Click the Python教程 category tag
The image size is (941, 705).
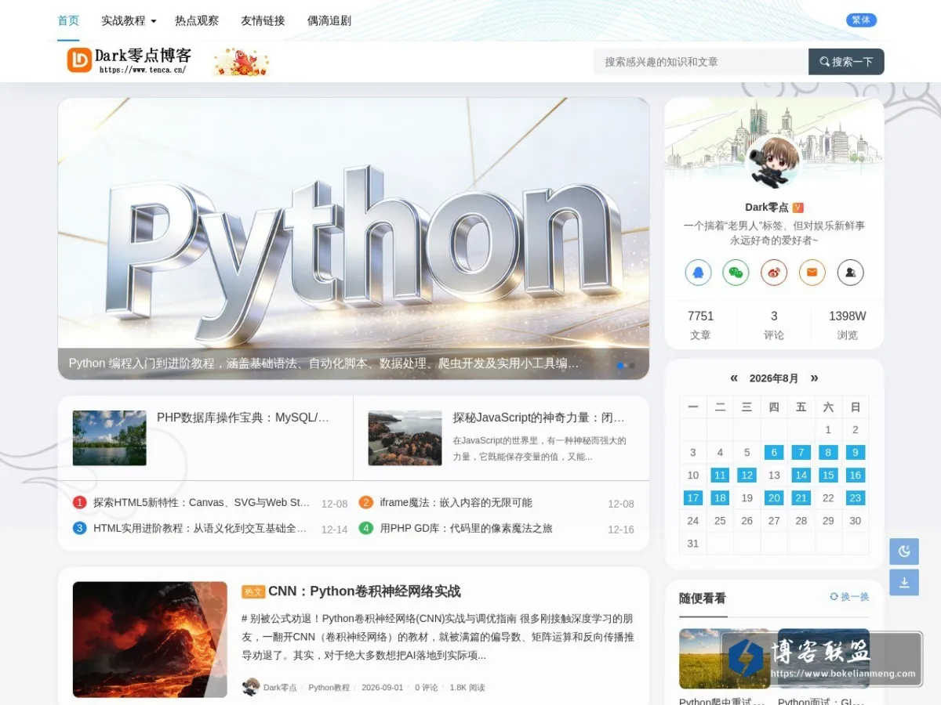coord(329,688)
